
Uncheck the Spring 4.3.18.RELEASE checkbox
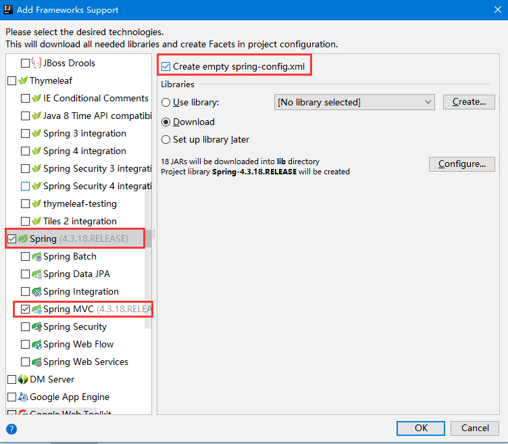[12, 239]
